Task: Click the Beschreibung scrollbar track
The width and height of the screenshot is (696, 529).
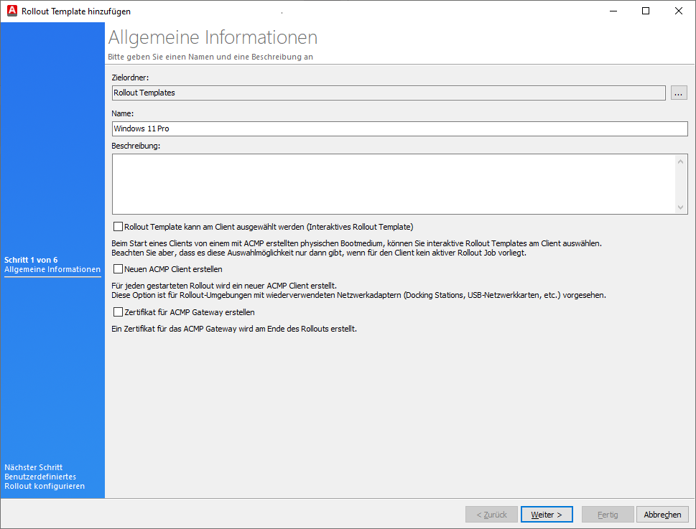Action: (679, 184)
